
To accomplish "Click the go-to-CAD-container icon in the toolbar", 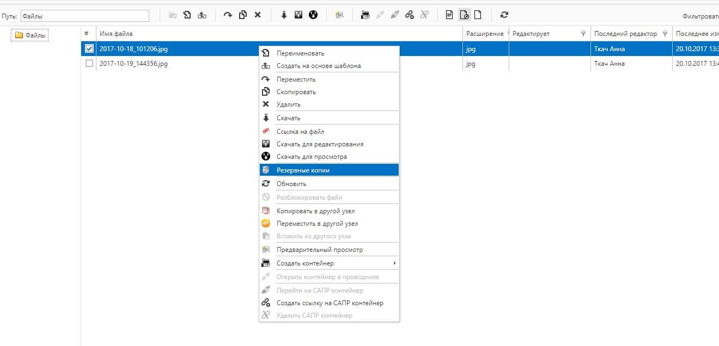I will (x=395, y=15).
